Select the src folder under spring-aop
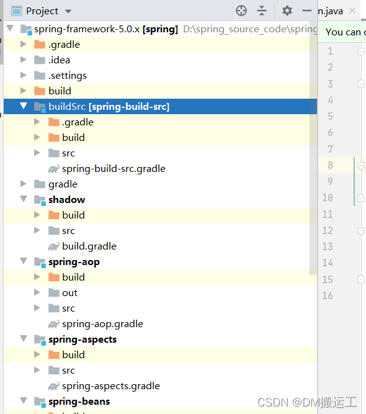The height and width of the screenshot is (414, 366). click(x=161, y=308)
